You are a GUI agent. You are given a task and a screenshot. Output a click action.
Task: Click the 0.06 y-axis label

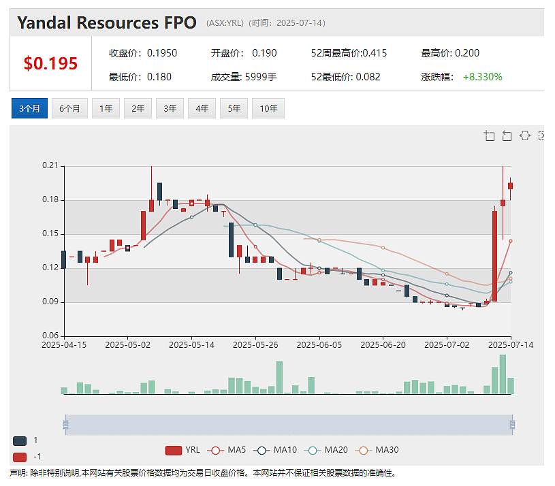pos(50,336)
